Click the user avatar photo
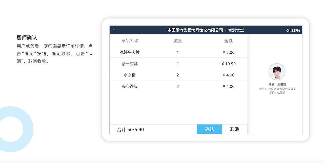 tap(277, 72)
